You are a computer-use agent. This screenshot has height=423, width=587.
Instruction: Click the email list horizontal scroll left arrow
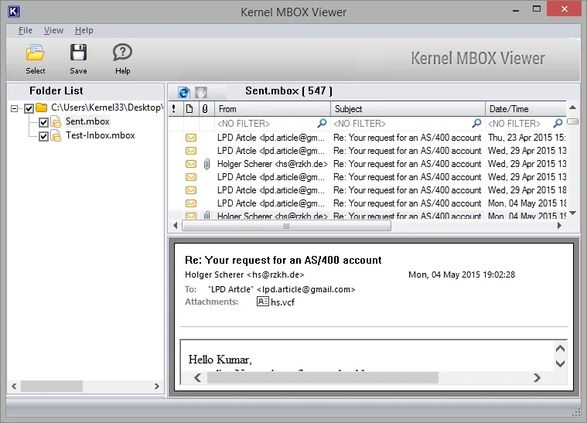pyautogui.click(x=176, y=225)
